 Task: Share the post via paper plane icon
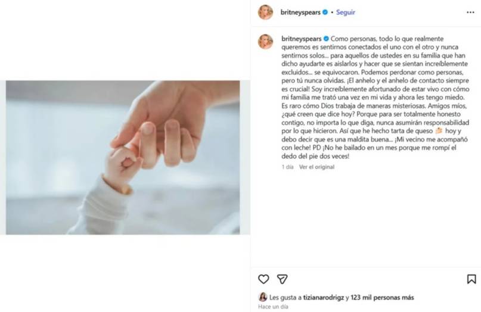(282, 279)
